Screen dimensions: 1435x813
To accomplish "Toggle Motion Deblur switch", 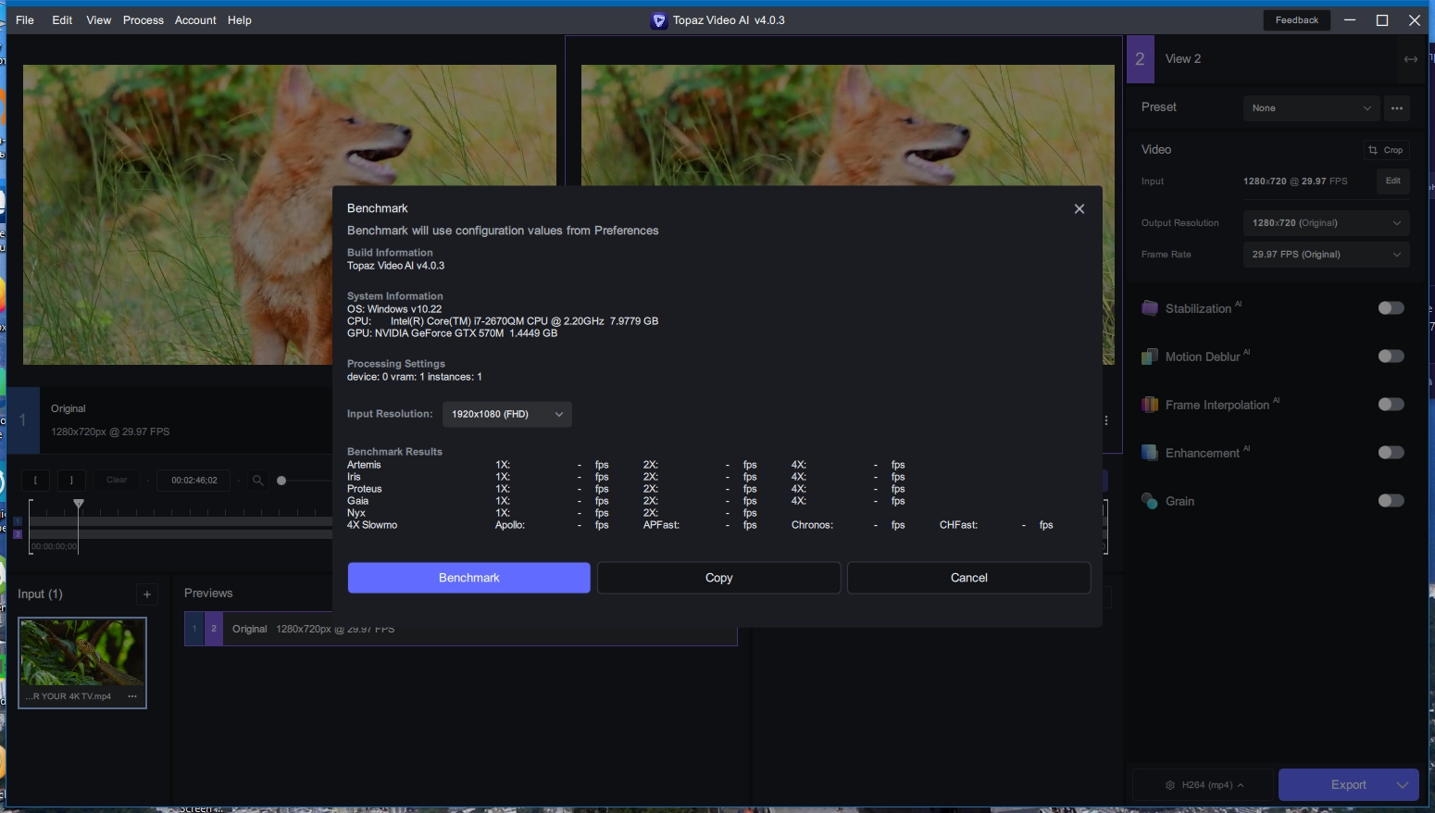I will [x=1391, y=356].
